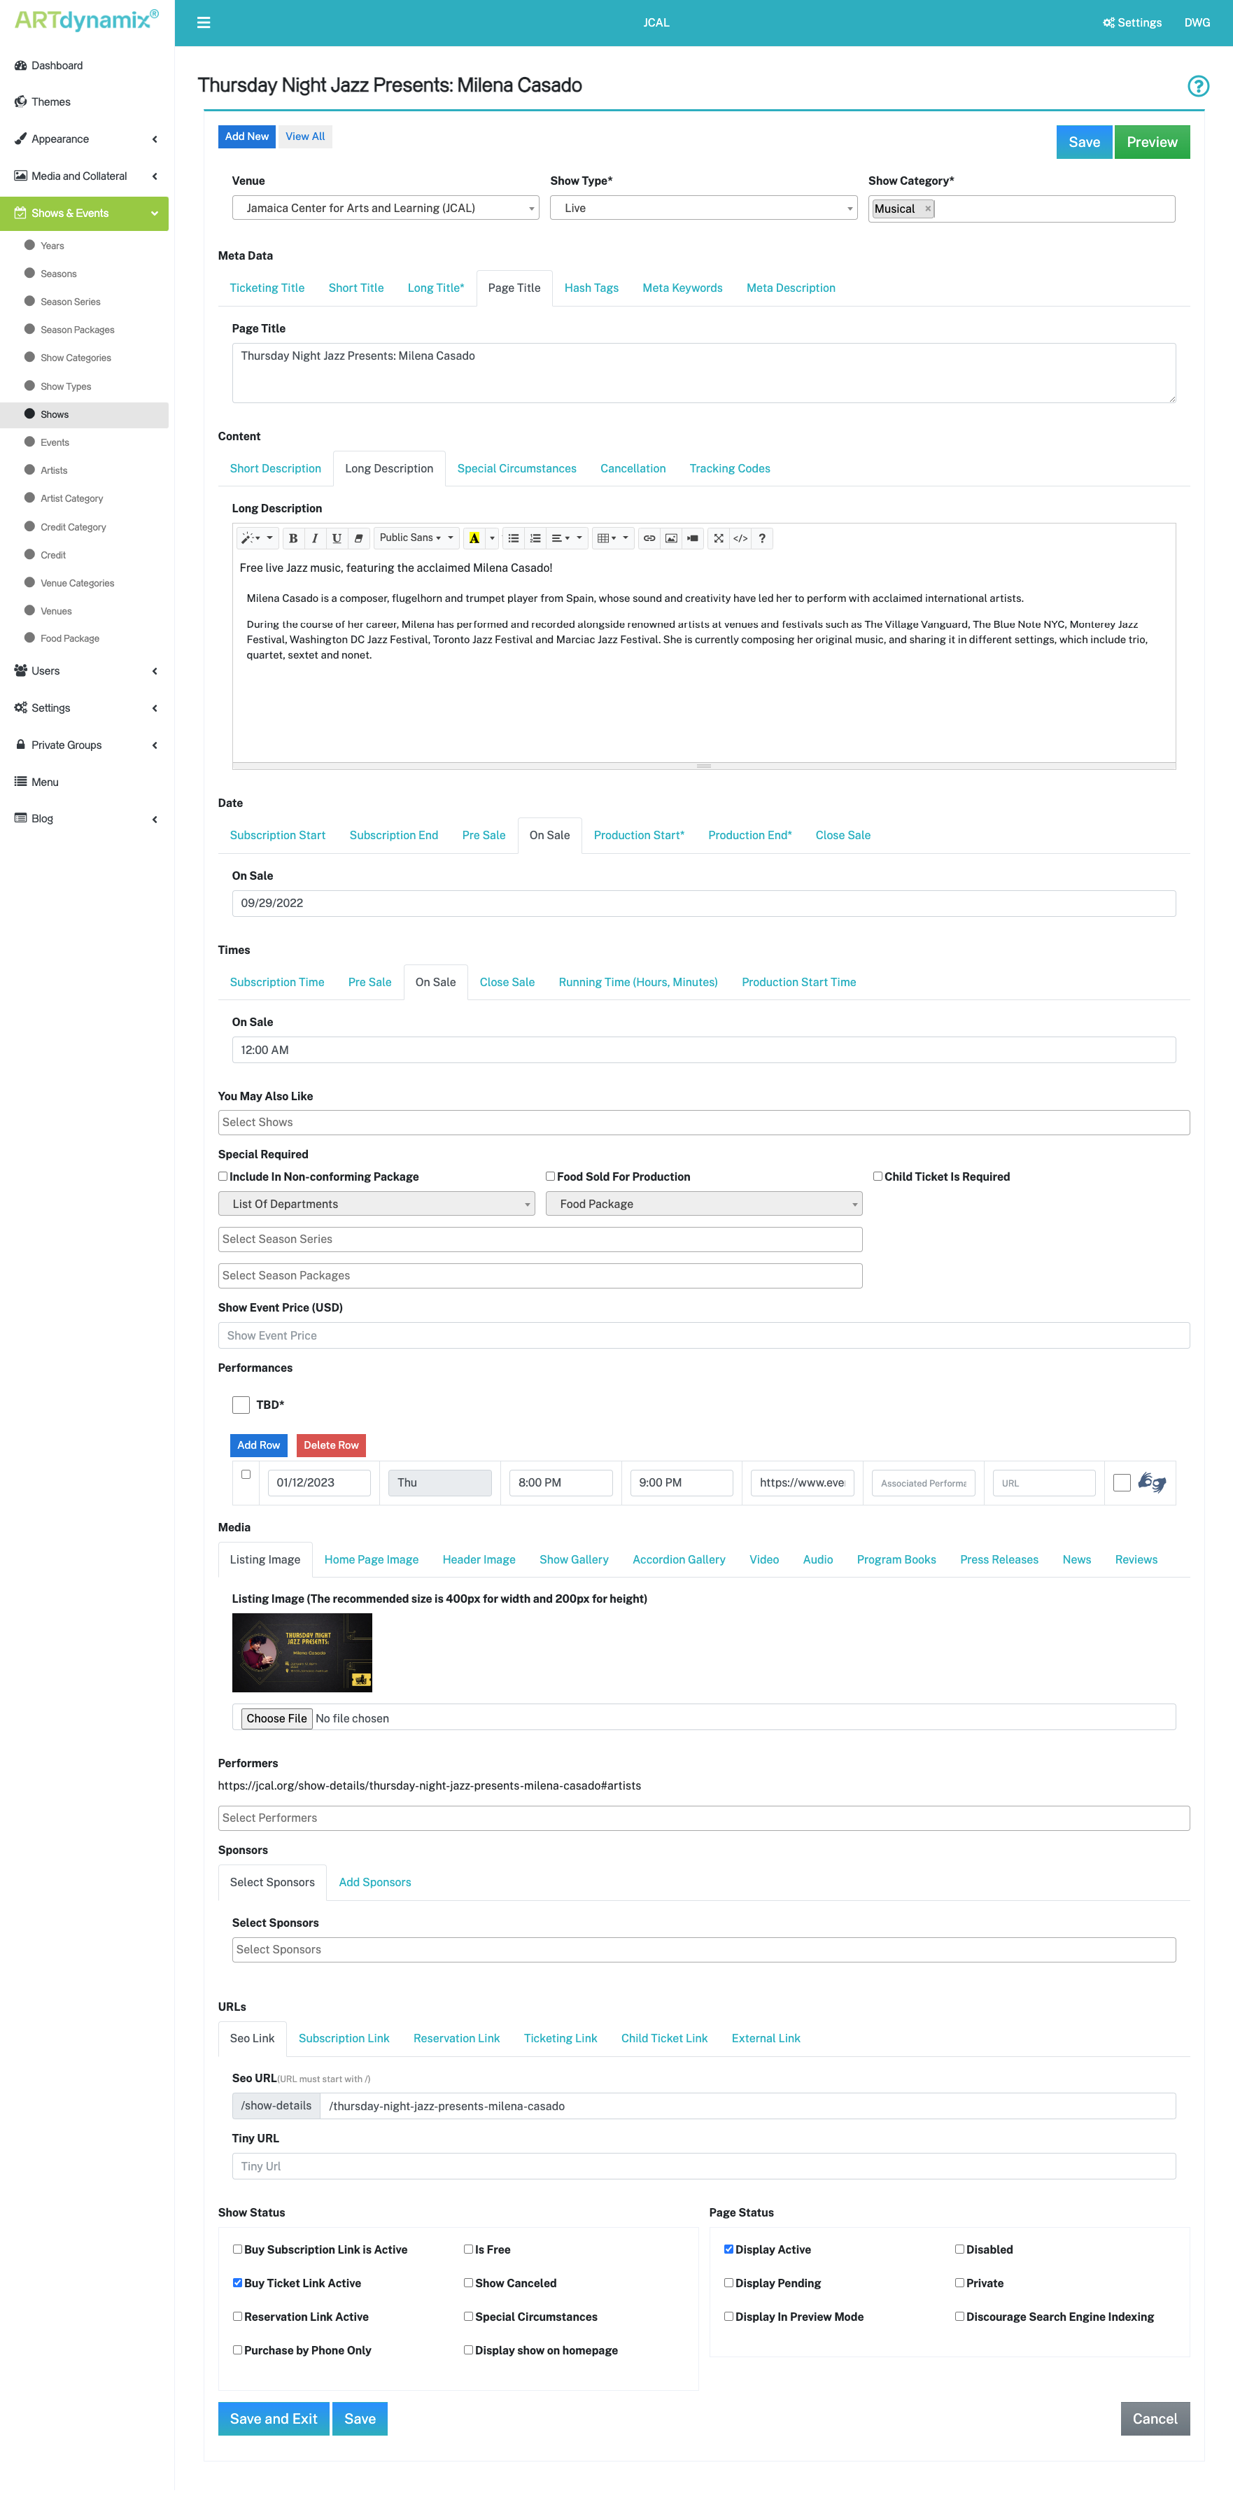The width and height of the screenshot is (1233, 2493).
Task: Click the Add Row button under Performances
Action: pos(258,1445)
